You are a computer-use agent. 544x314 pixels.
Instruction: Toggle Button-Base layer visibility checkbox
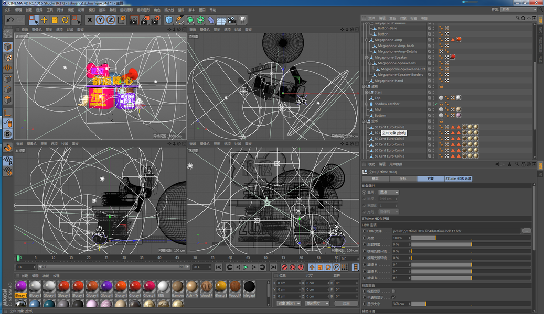tap(430, 28)
